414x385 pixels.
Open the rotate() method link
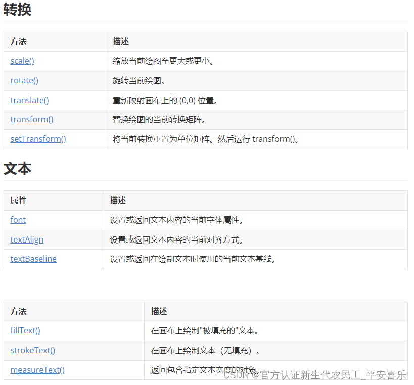(24, 80)
